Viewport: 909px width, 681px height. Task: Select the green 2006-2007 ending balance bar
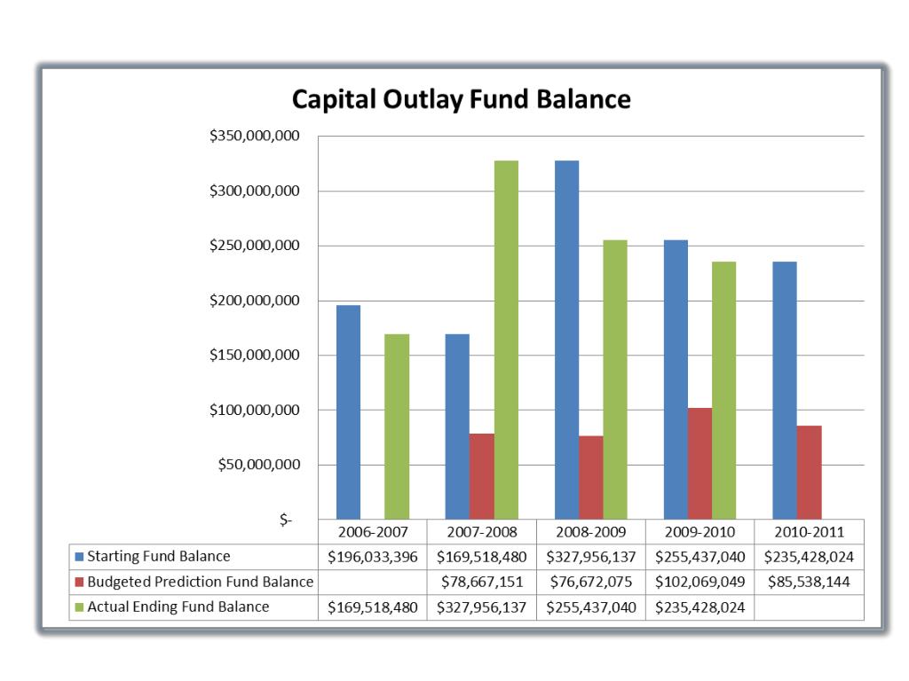[397, 427]
